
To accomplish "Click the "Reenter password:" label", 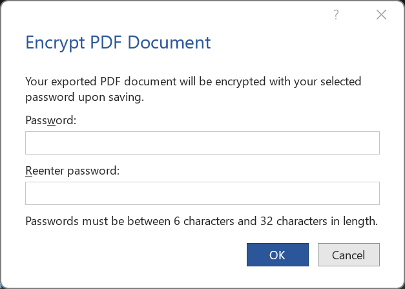I will [x=72, y=171].
